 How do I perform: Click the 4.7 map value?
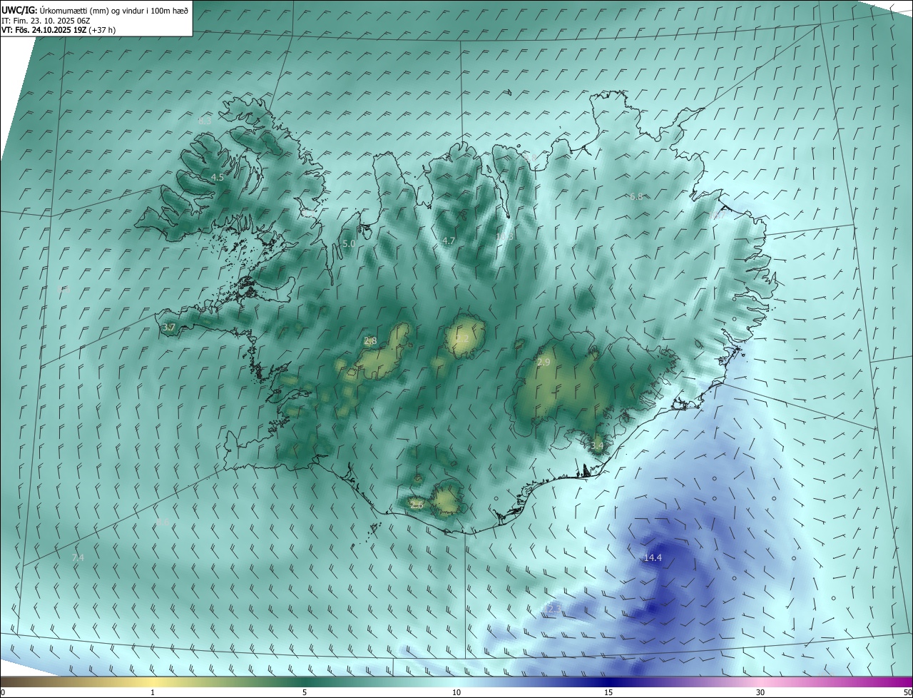point(449,241)
